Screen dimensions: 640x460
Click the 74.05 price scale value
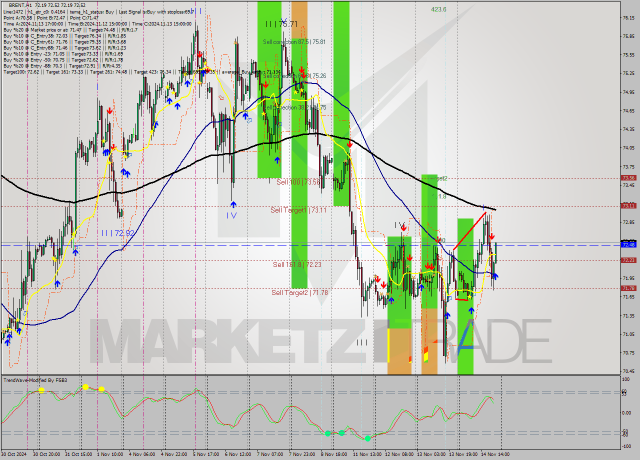click(x=628, y=148)
